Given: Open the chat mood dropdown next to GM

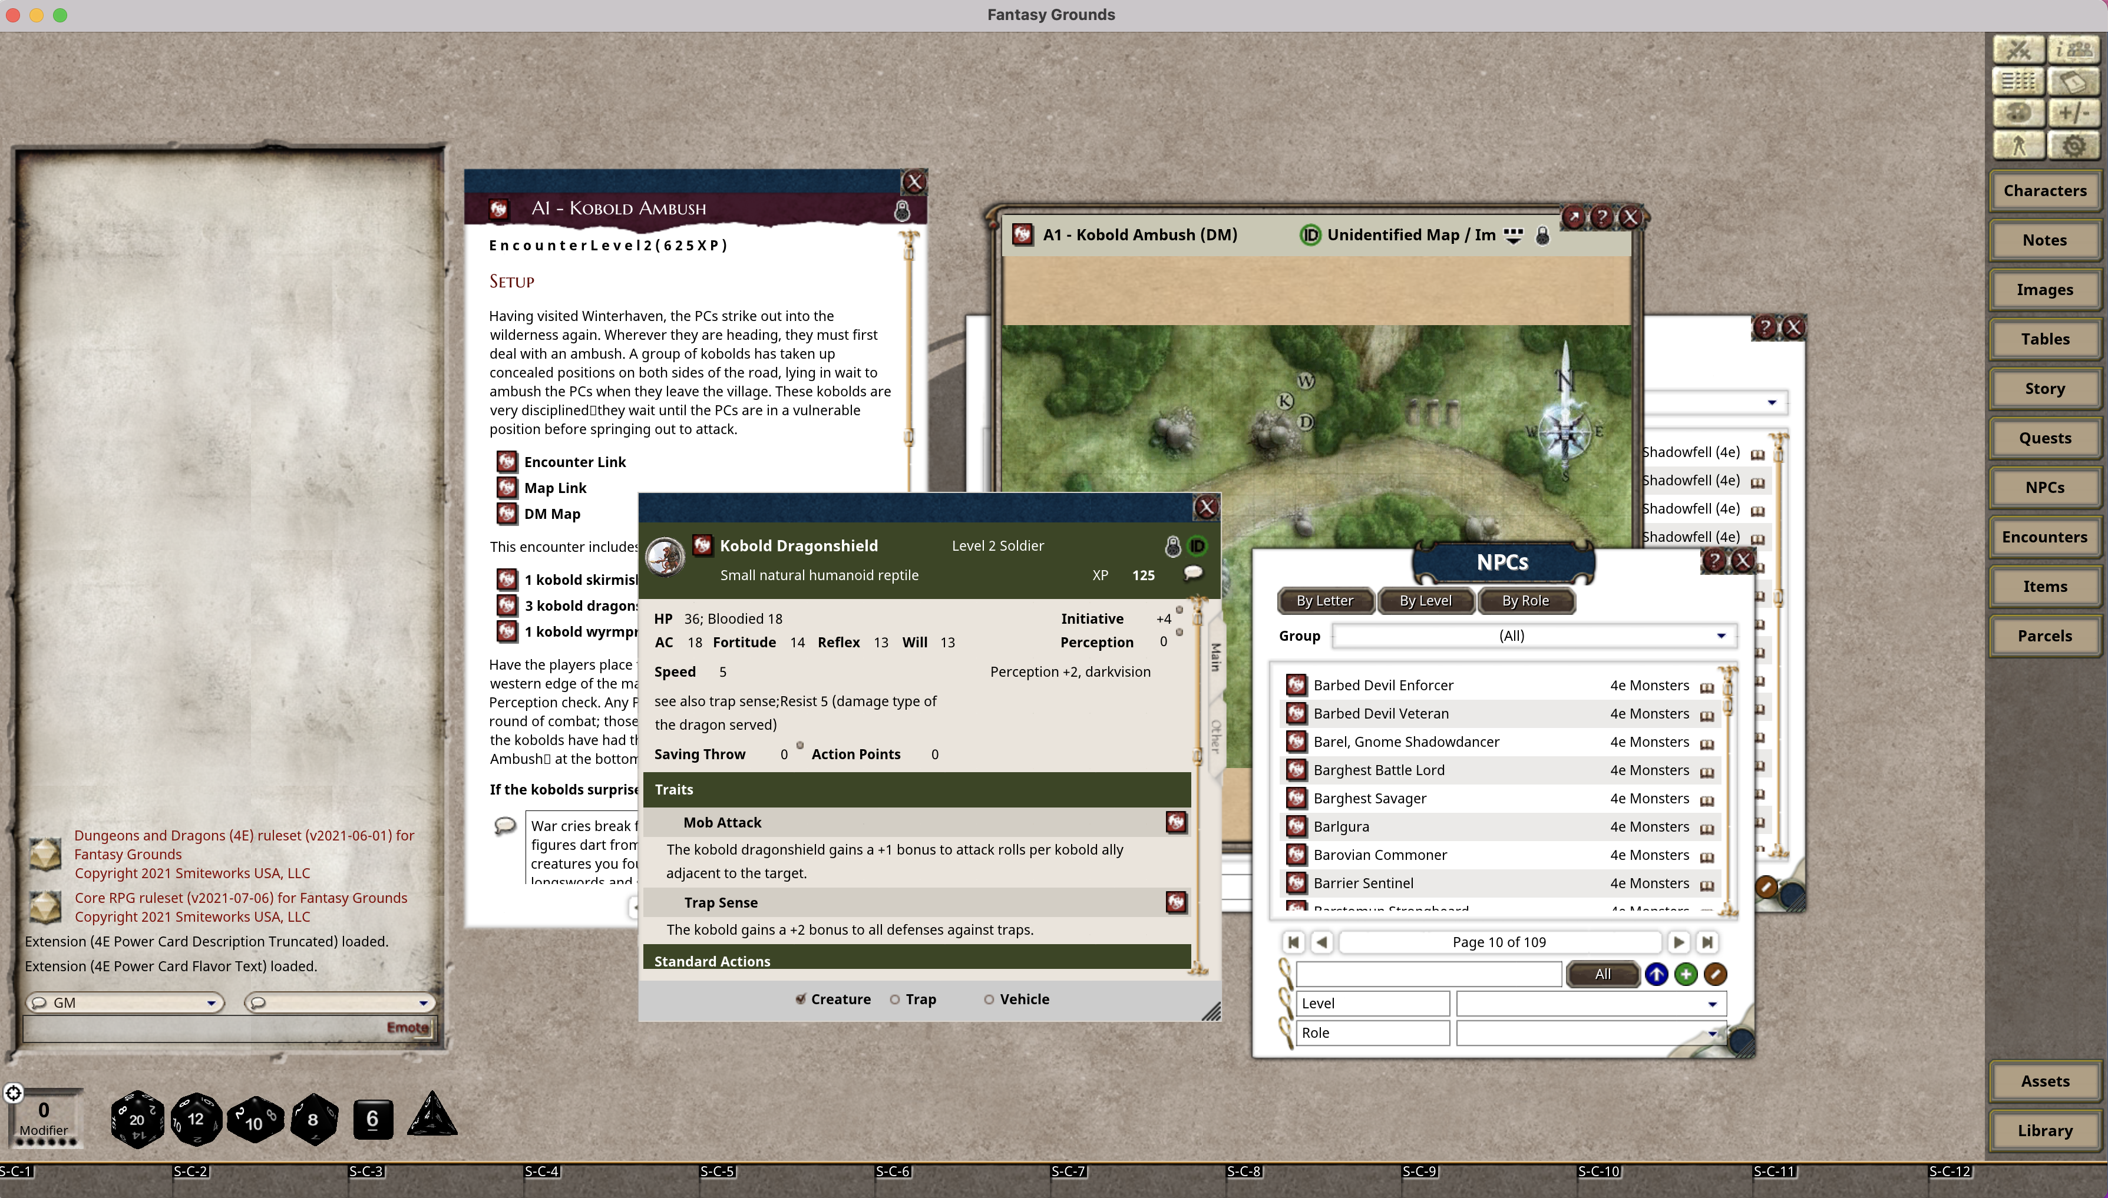Looking at the screenshot, I should click(340, 1003).
